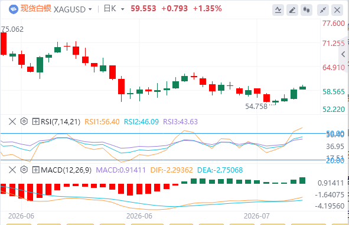Expand the MACD plus box

(35, 170)
